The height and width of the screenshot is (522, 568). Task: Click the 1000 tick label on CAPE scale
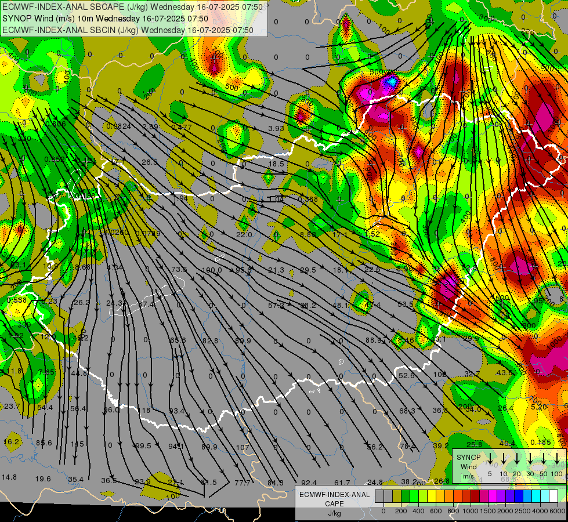click(471, 511)
